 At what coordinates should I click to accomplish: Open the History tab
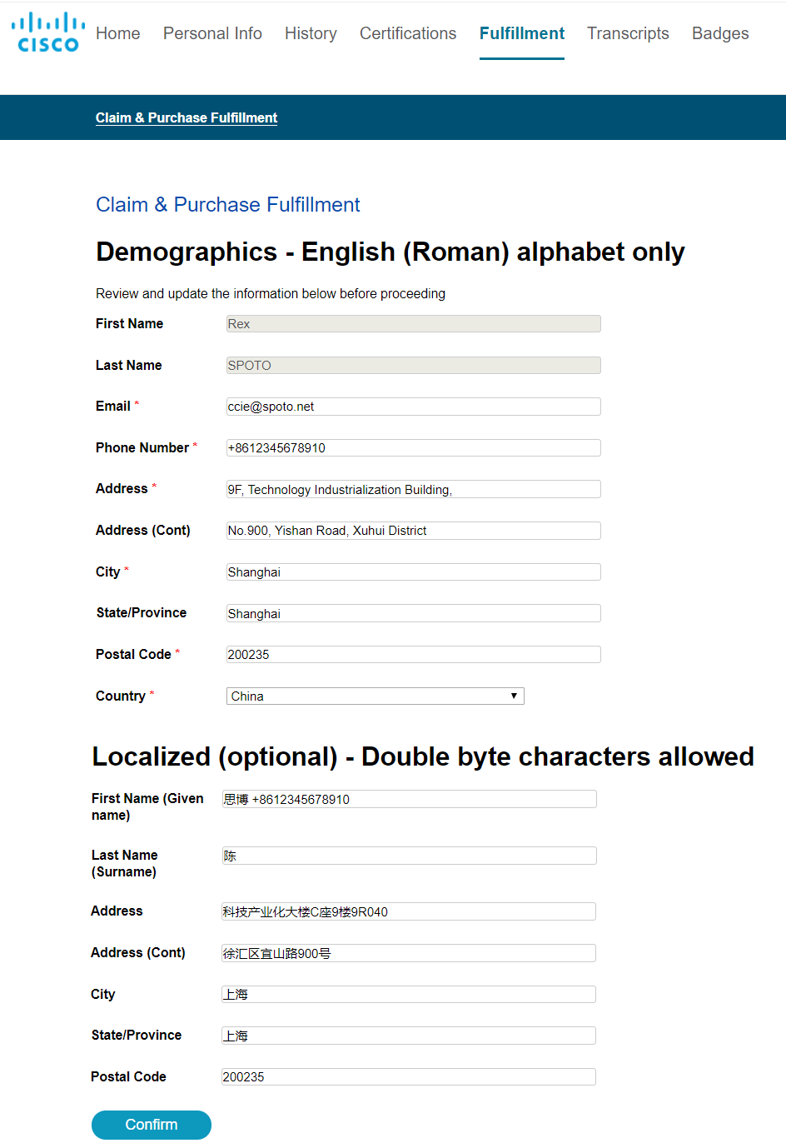311,33
